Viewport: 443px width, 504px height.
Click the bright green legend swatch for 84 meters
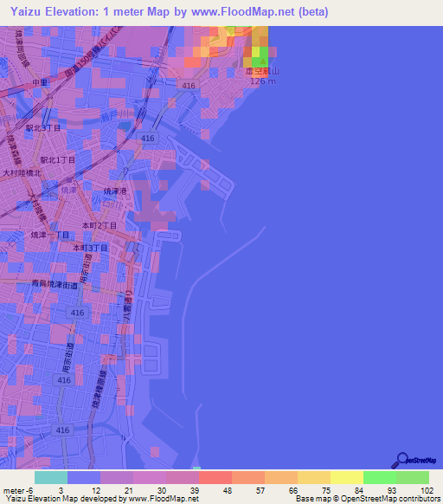click(x=380, y=478)
